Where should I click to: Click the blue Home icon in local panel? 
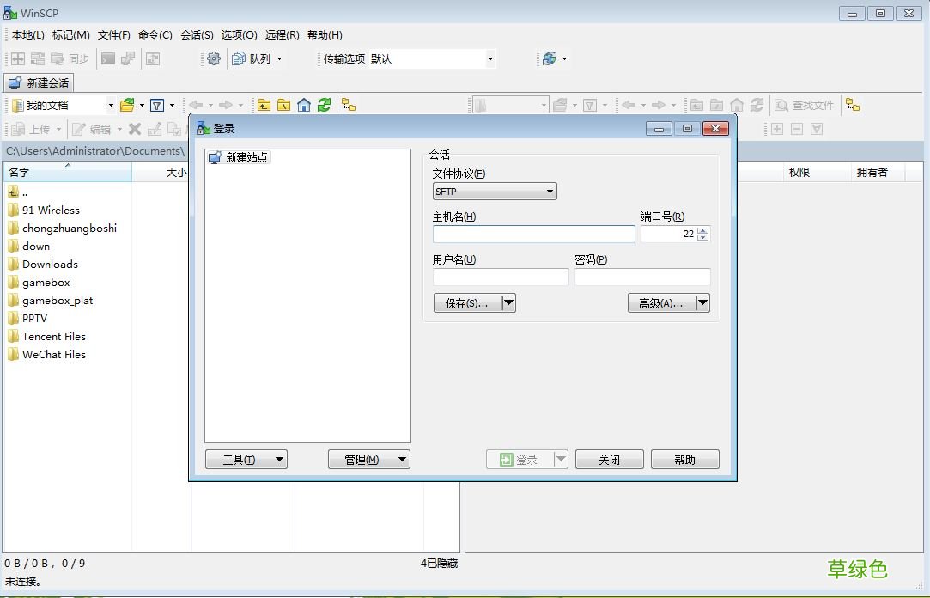pyautogui.click(x=304, y=105)
